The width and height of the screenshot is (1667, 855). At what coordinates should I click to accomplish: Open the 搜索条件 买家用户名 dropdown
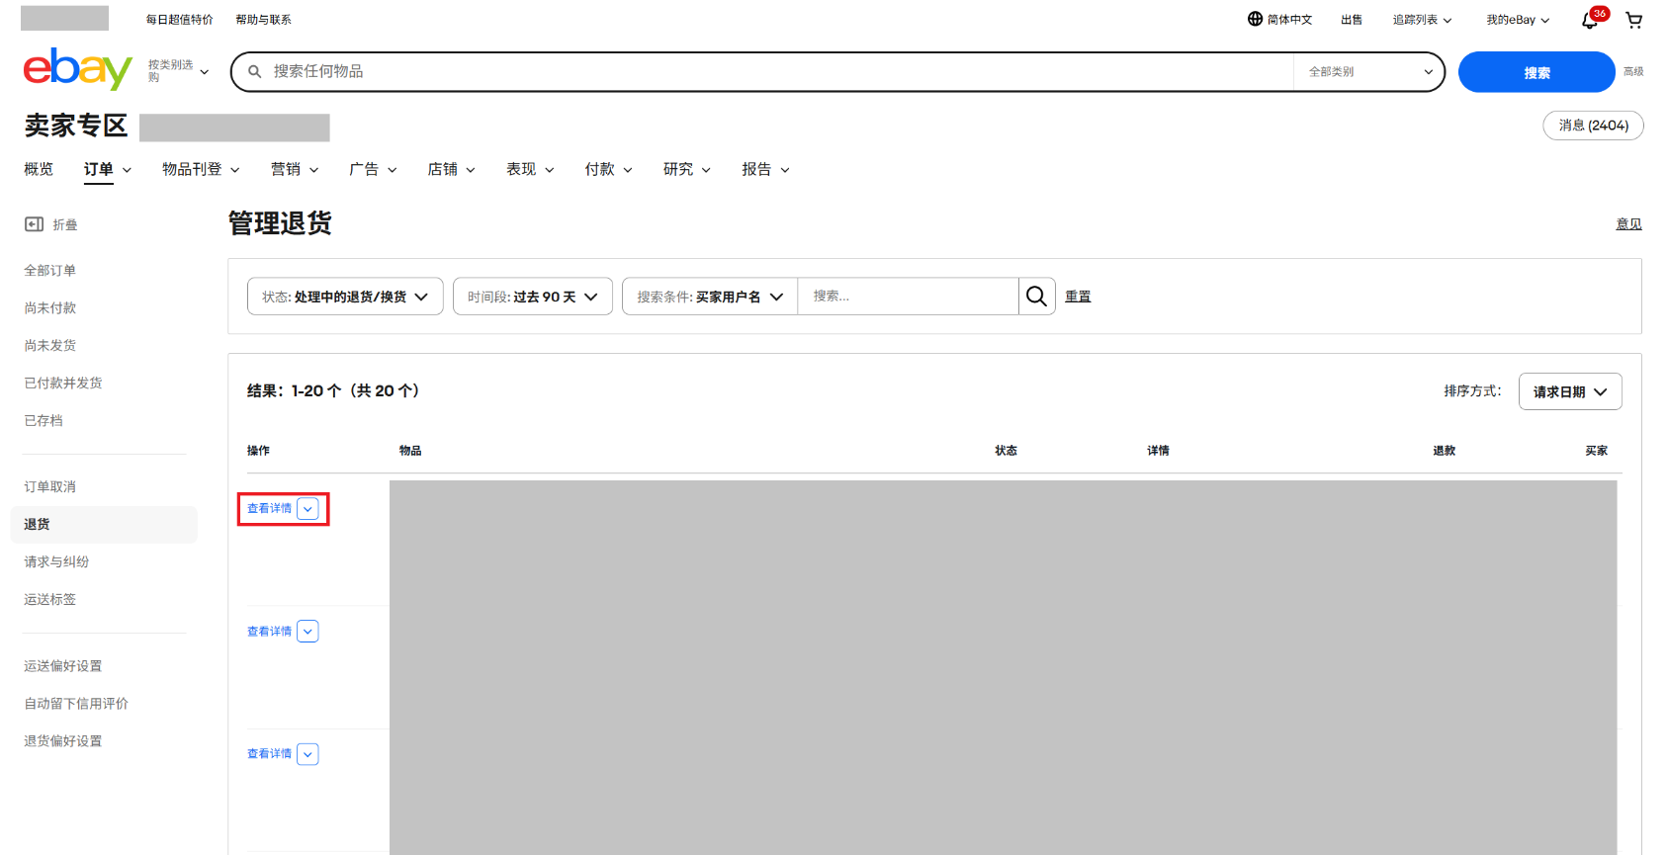[709, 297]
